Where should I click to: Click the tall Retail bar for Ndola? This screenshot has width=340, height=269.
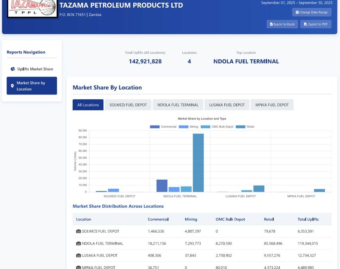pyautogui.click(x=198, y=163)
